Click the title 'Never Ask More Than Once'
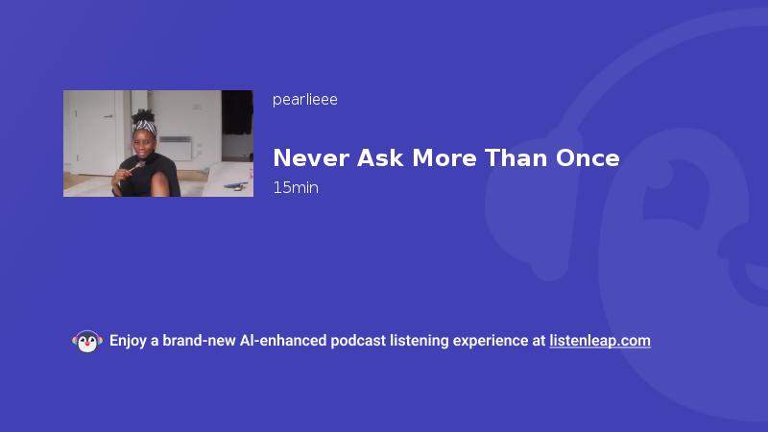 coord(446,158)
